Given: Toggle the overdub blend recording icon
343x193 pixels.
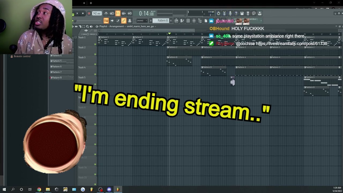Looking at the screenshot, I should [x=124, y=13].
